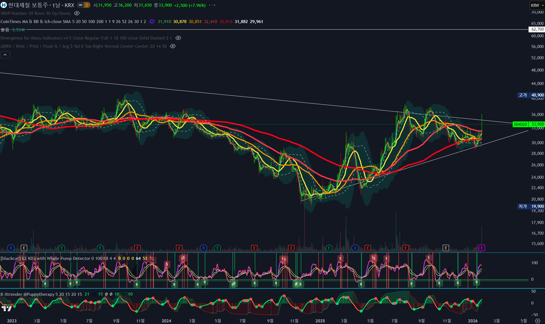Screen dimensions: 545x324
Task: Click the green SMA value 31,910
Action: [164, 21]
